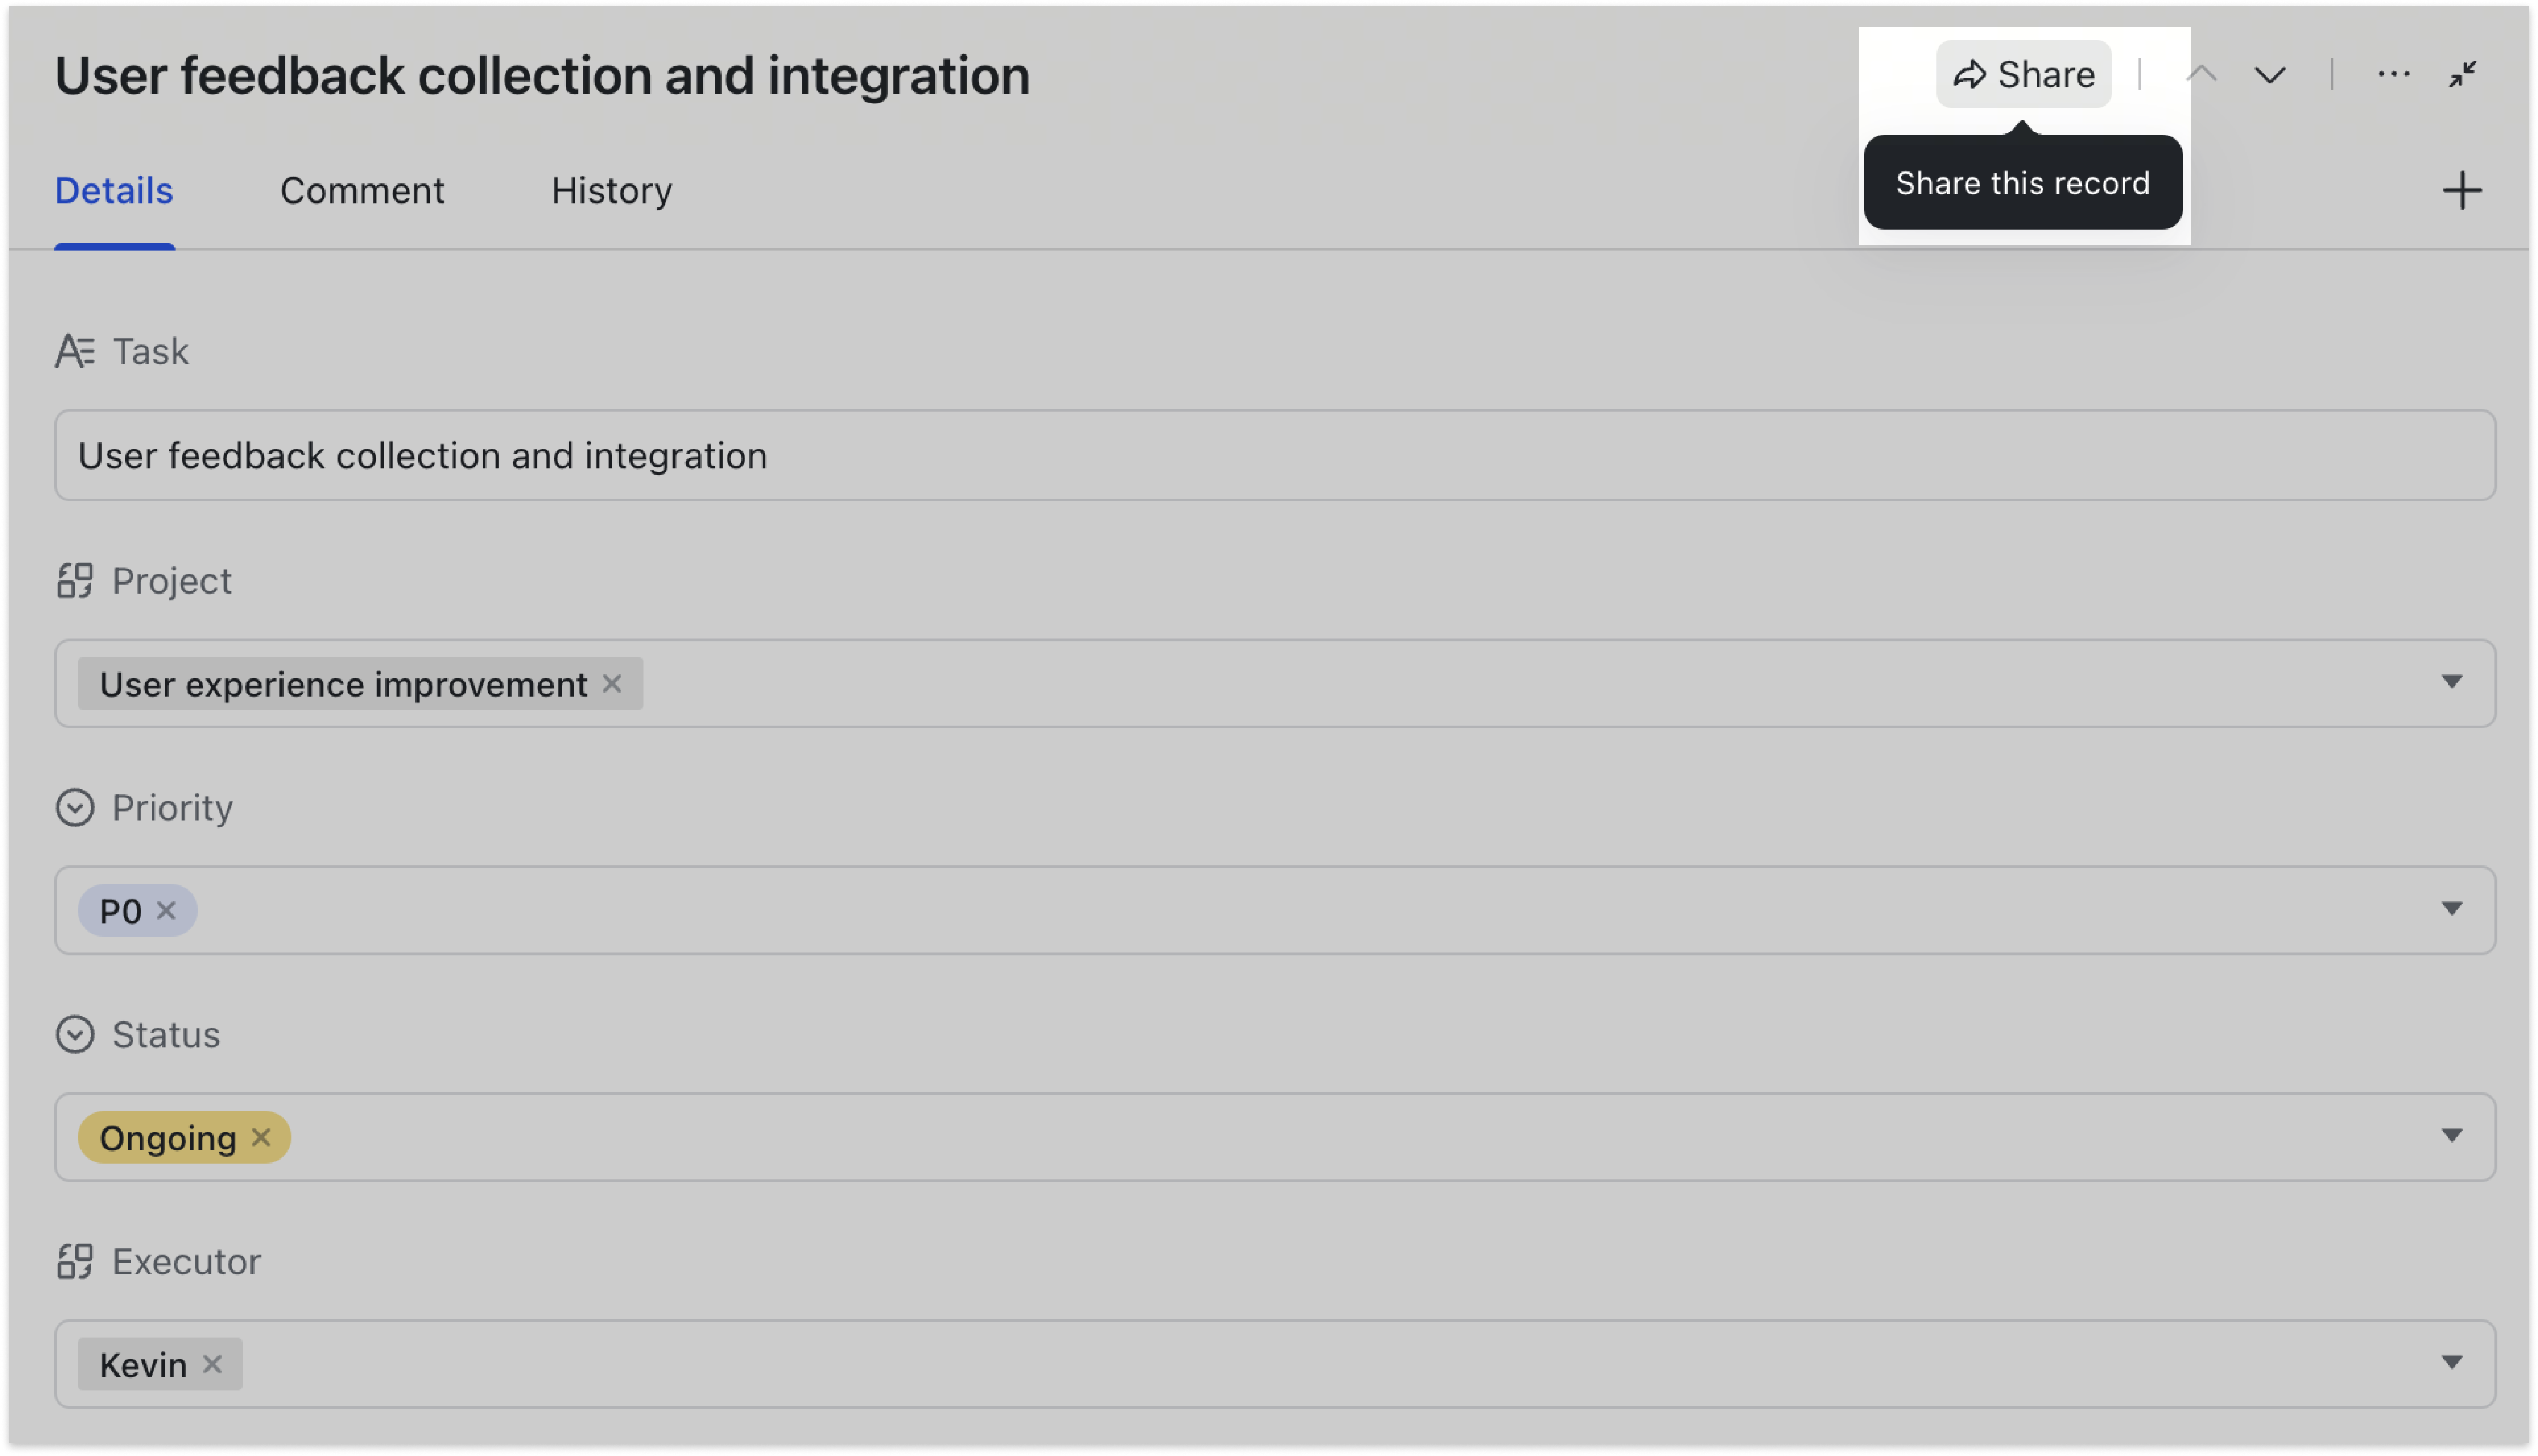The height and width of the screenshot is (1456, 2538).
Task: Remove the User experience improvement tag
Action: [612, 683]
